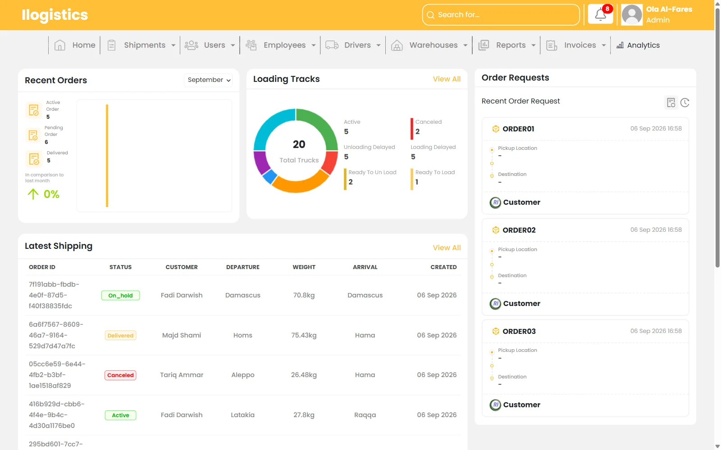The height and width of the screenshot is (450, 721).
Task: Click the Active Order icon in Recent Orders
Action: (x=34, y=110)
